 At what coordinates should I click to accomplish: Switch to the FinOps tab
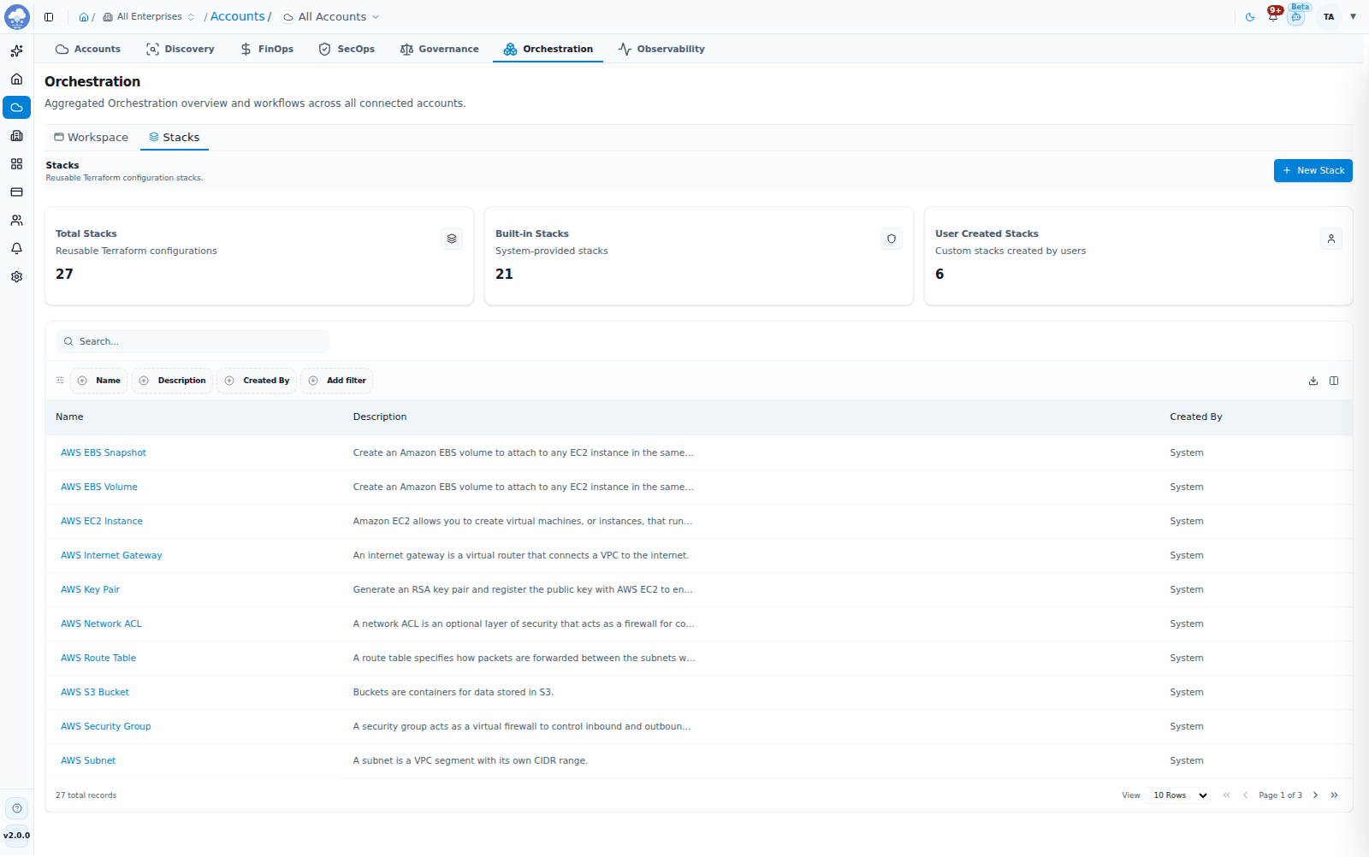pos(267,49)
